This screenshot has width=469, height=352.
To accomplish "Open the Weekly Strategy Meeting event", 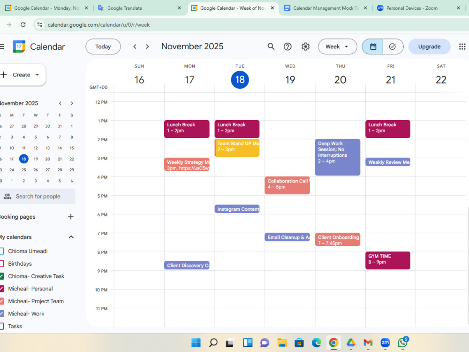I will coord(187,164).
